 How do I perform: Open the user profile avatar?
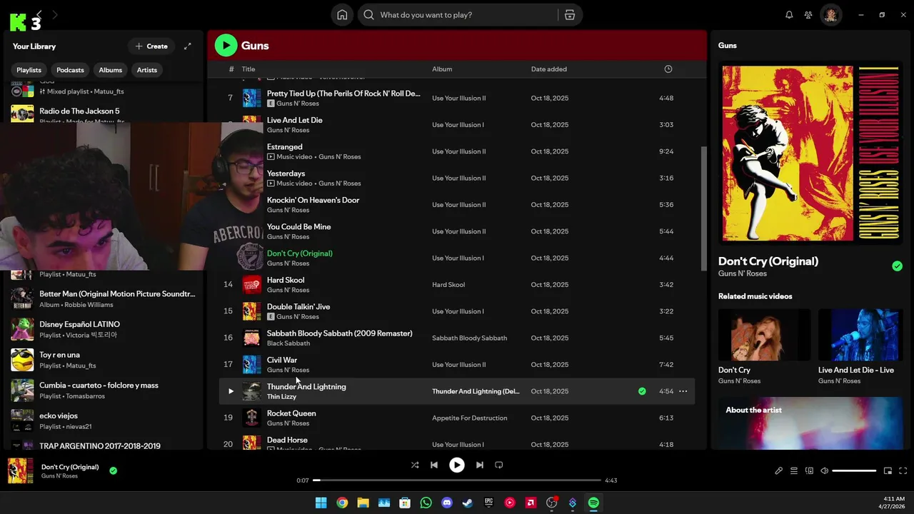pyautogui.click(x=830, y=15)
